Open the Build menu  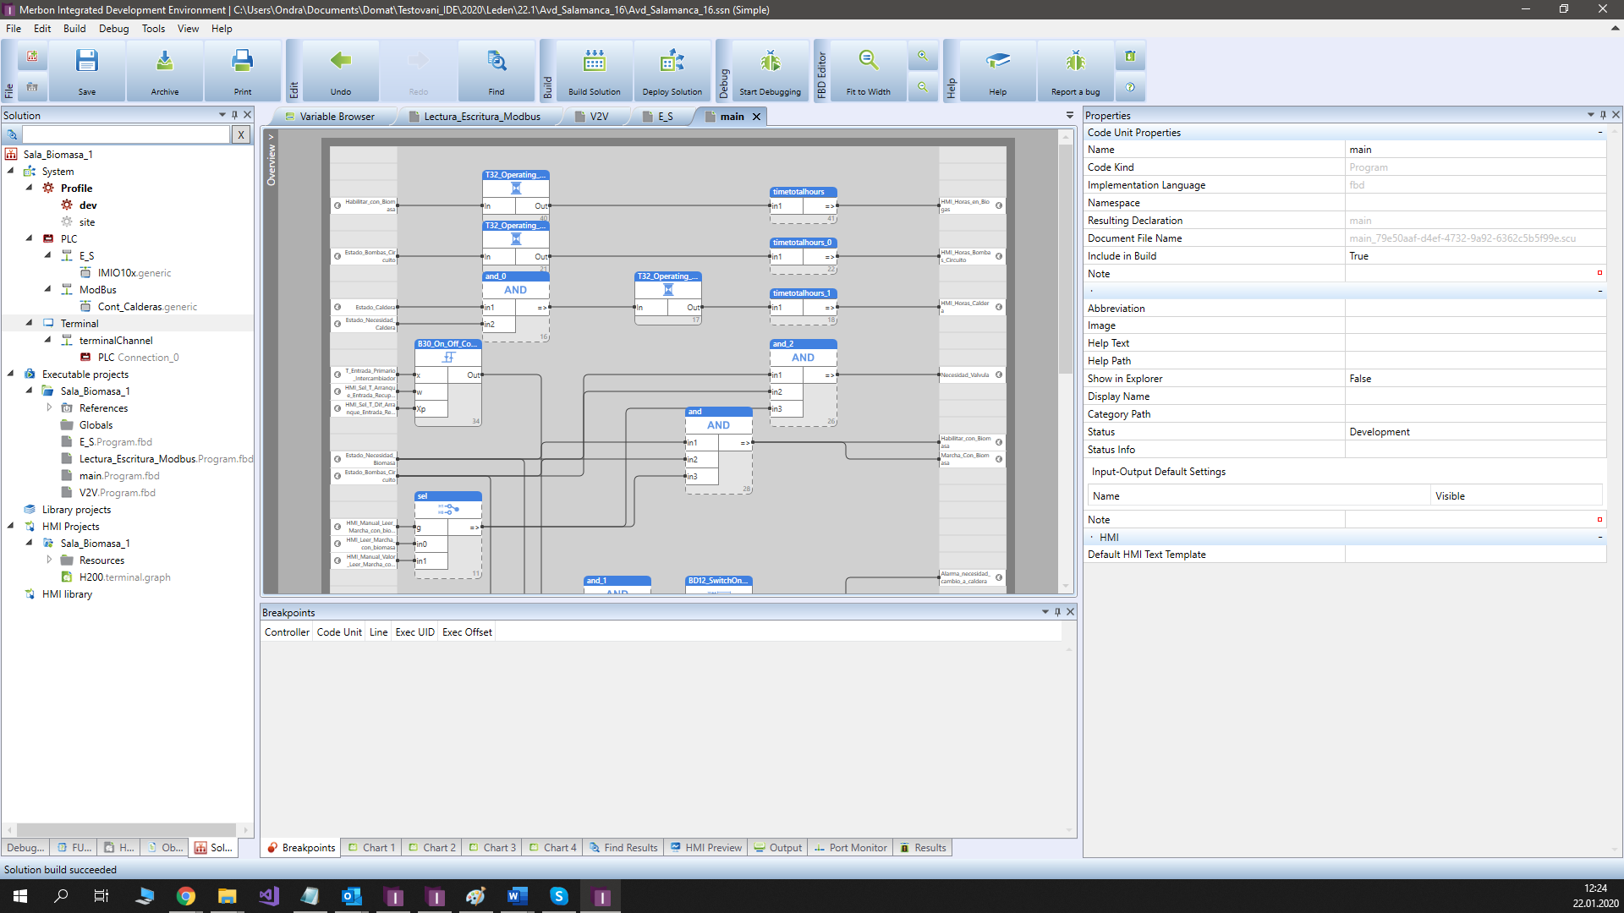coord(74,28)
